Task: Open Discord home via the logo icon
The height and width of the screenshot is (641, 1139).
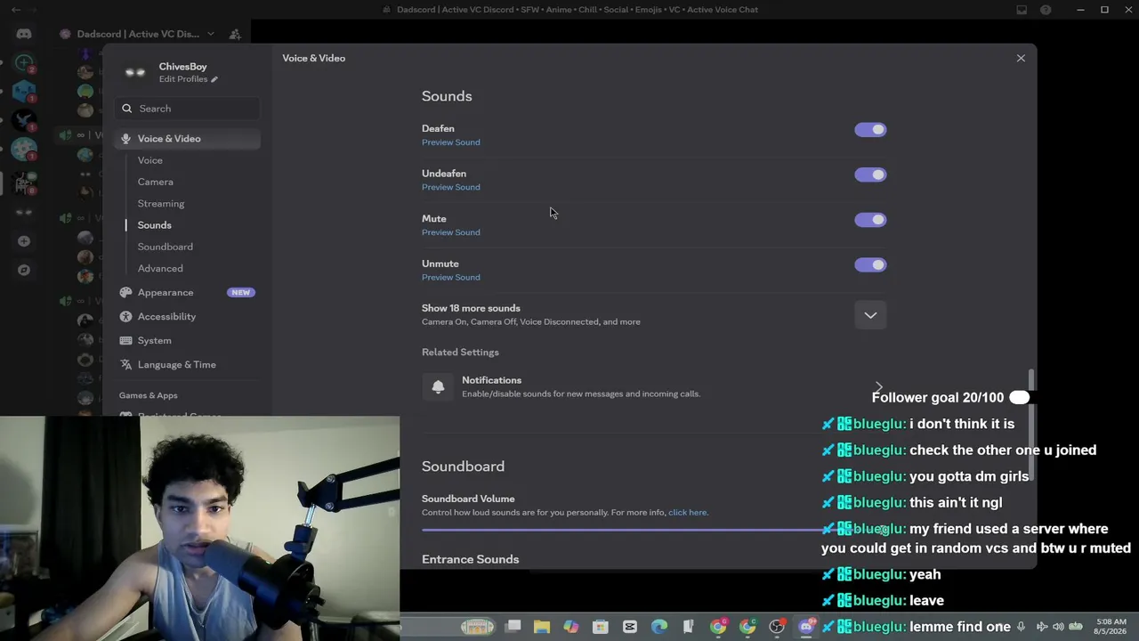Action: pyautogui.click(x=24, y=34)
